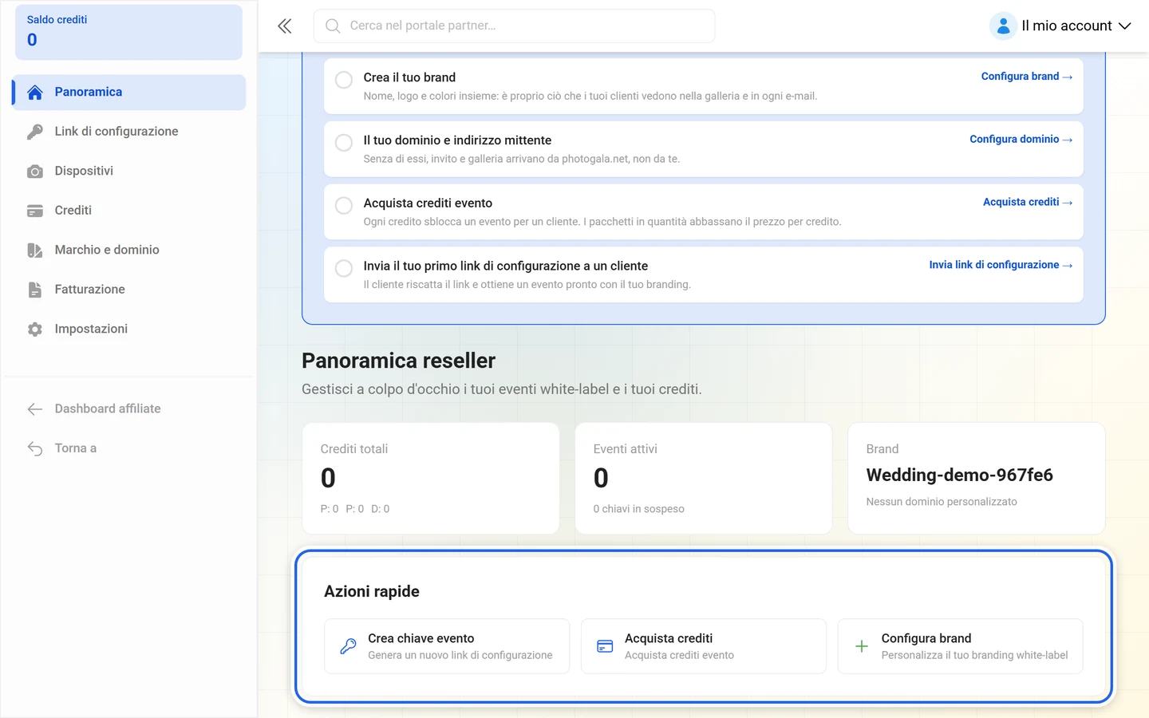1149x718 pixels.
Task: Open the Panoramica sidebar item
Action: (x=129, y=93)
